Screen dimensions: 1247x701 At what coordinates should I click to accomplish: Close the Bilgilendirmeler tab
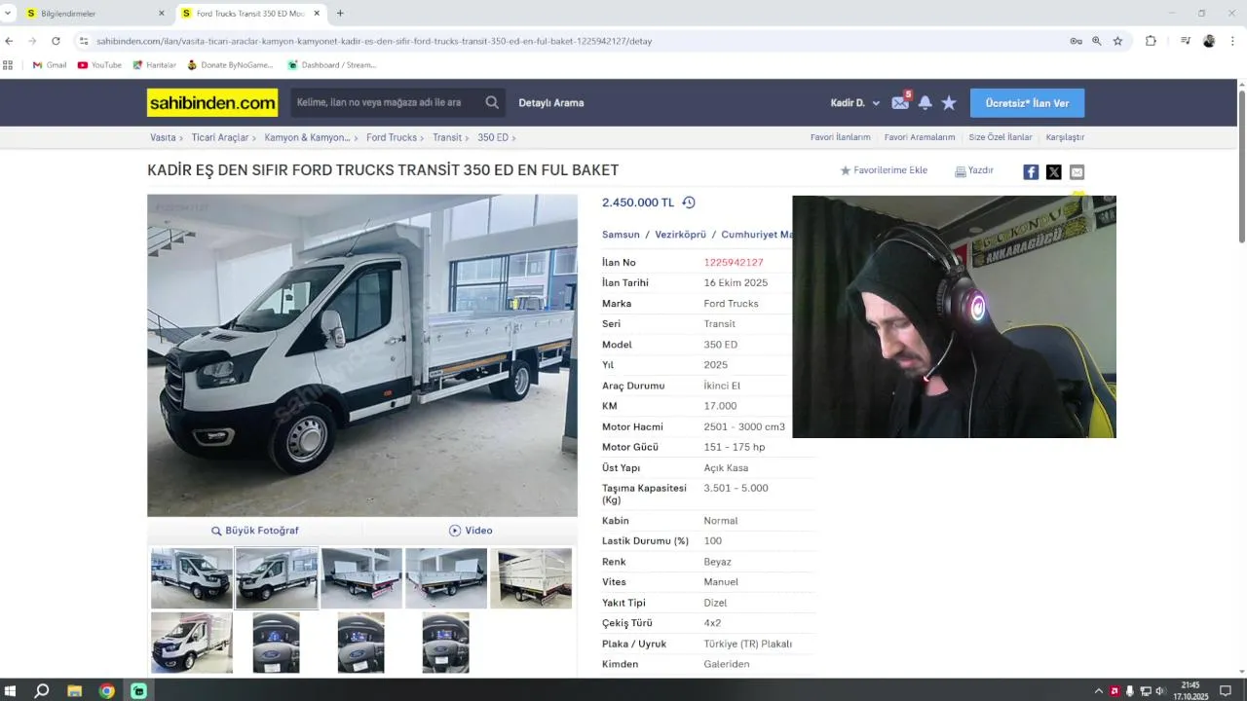pos(162,14)
